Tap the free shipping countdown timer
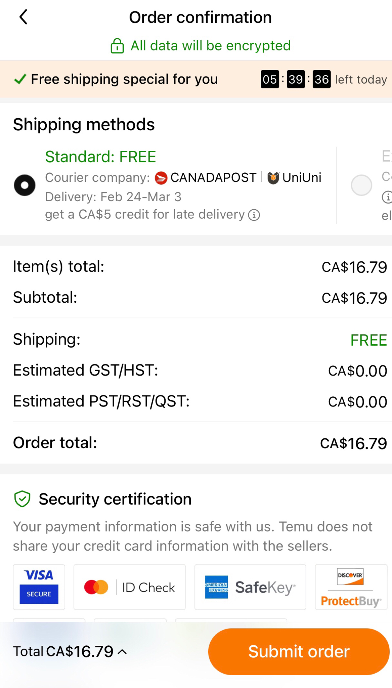This screenshot has height=688, width=392. pos(296,79)
